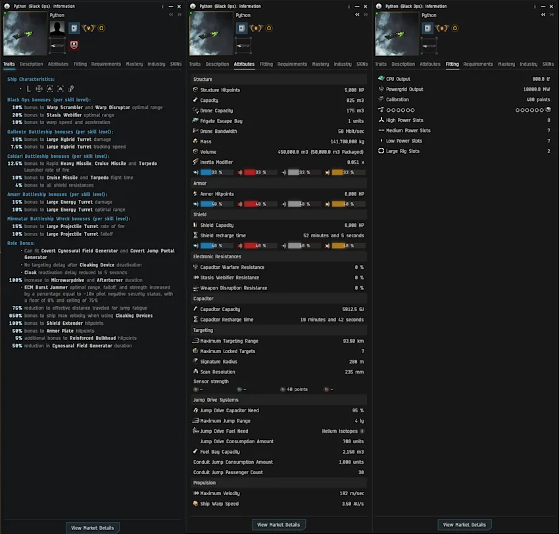Click the Ship Warp Speed icon
The image size is (559, 534).
pyautogui.click(x=195, y=503)
